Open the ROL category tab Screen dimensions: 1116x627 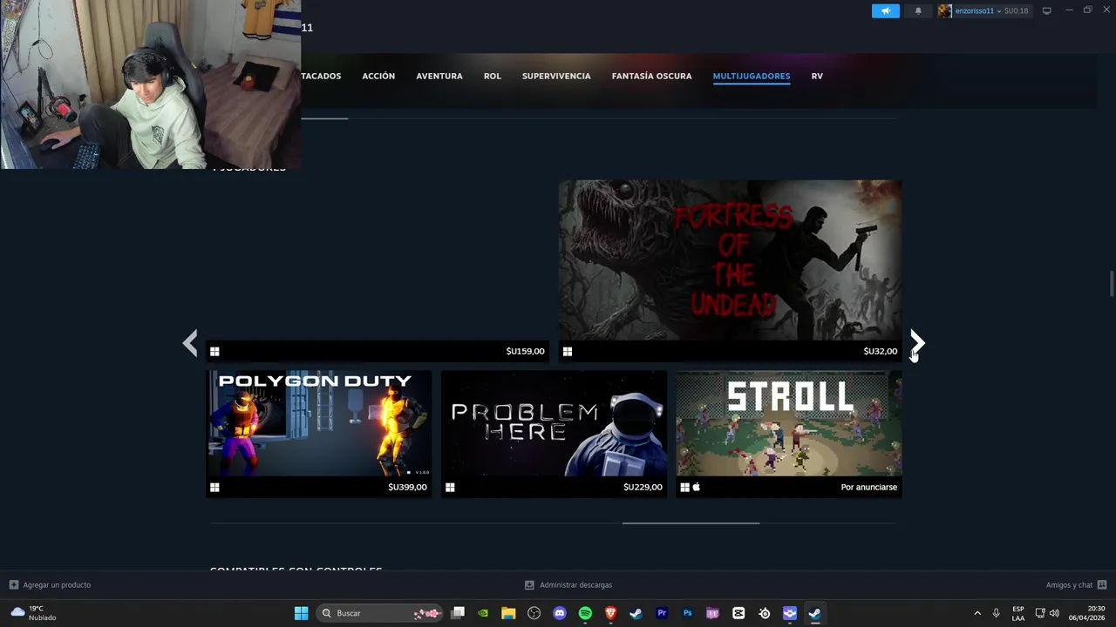(493, 76)
